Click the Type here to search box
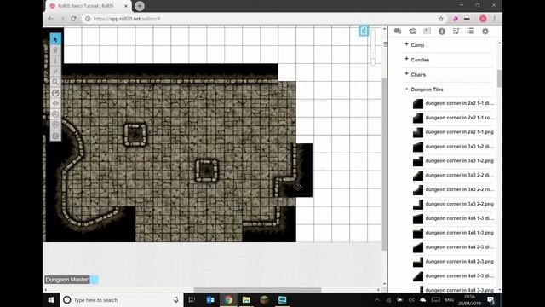Viewport: 545px width, 307px height. click(x=121, y=299)
